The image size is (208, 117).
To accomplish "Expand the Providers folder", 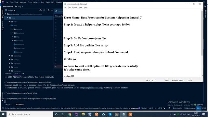I will coord(12,41).
